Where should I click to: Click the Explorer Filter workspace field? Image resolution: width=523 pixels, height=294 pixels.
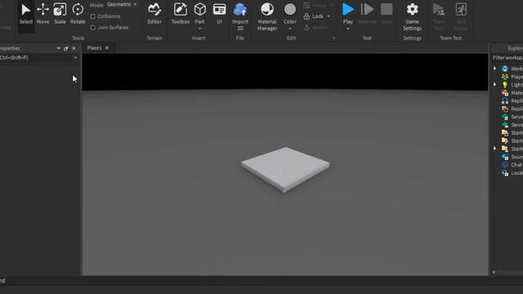[x=507, y=58]
